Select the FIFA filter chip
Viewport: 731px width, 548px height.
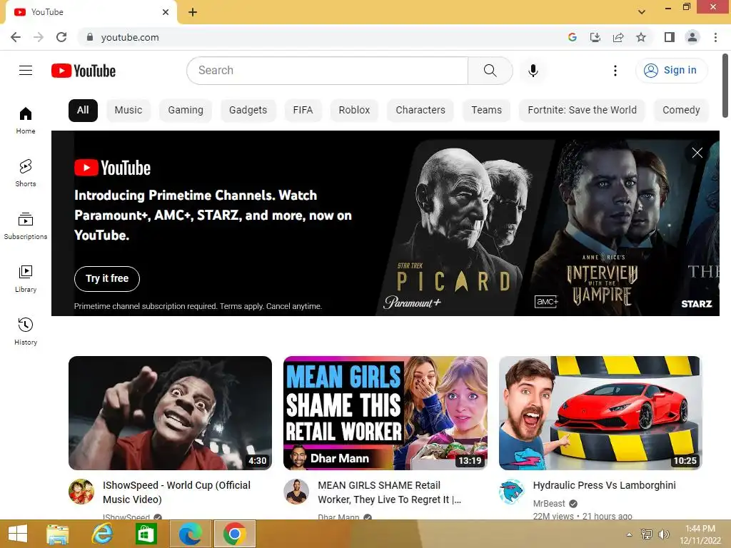[x=303, y=111]
